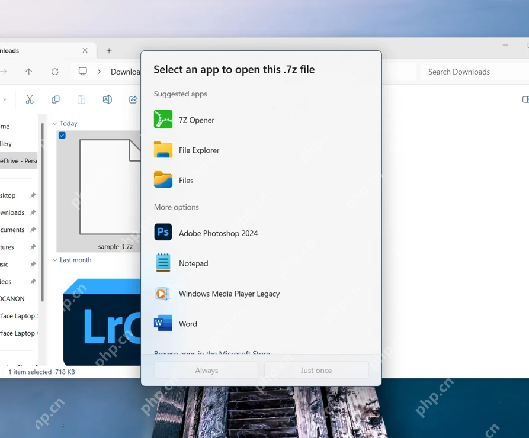Open Desktop in the sidebar

8,195
